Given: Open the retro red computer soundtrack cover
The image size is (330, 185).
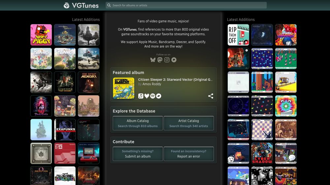Looking at the screenshot, I should (88, 153).
